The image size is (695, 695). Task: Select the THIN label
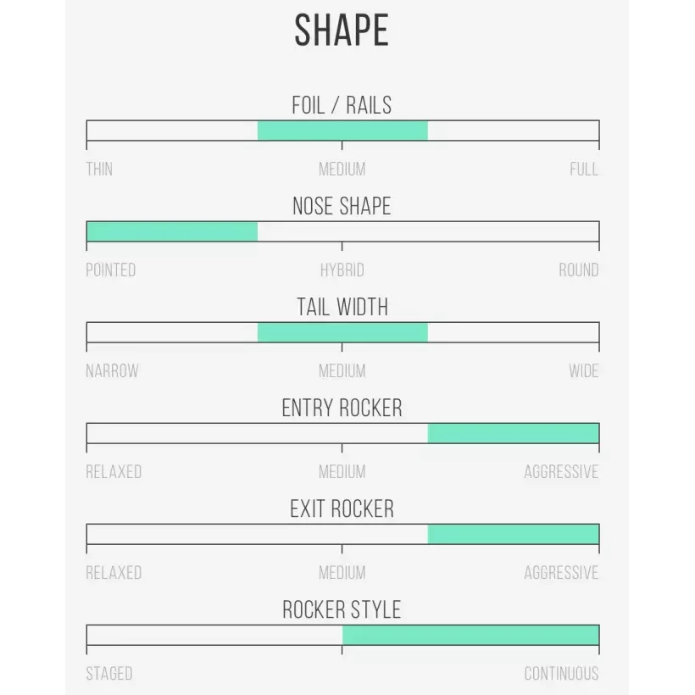coord(99,170)
